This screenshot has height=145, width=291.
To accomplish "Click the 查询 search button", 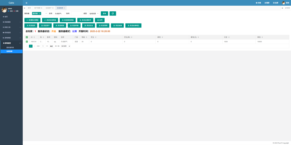I will (104, 13).
